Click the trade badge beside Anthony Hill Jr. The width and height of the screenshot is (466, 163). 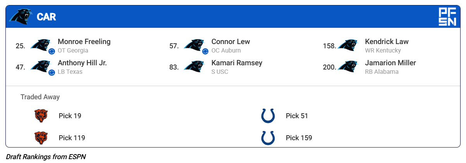tap(52, 72)
